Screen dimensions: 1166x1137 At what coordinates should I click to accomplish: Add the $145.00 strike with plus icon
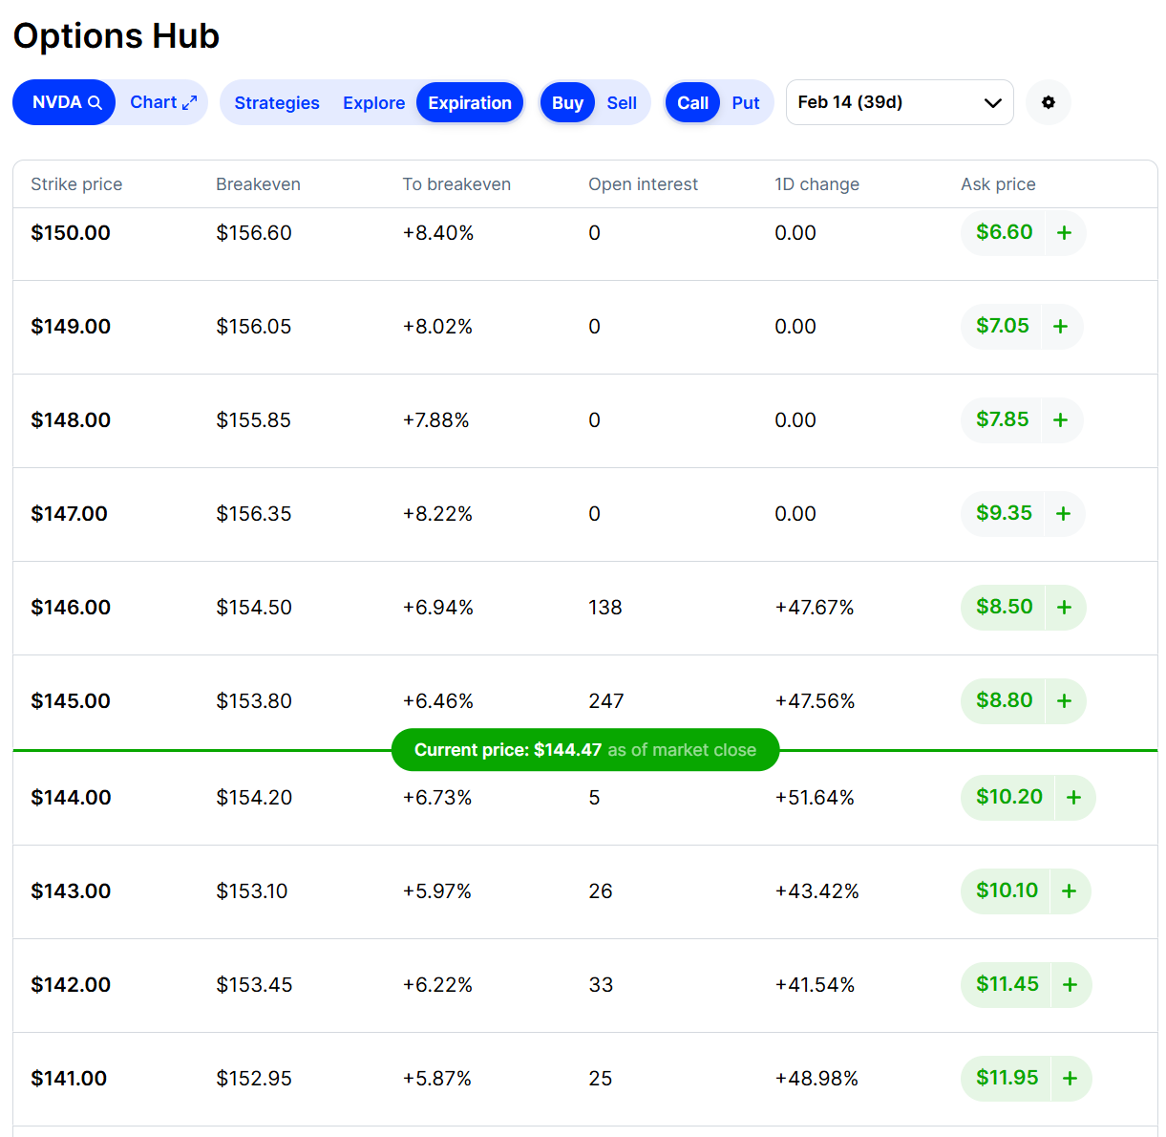[x=1064, y=700]
